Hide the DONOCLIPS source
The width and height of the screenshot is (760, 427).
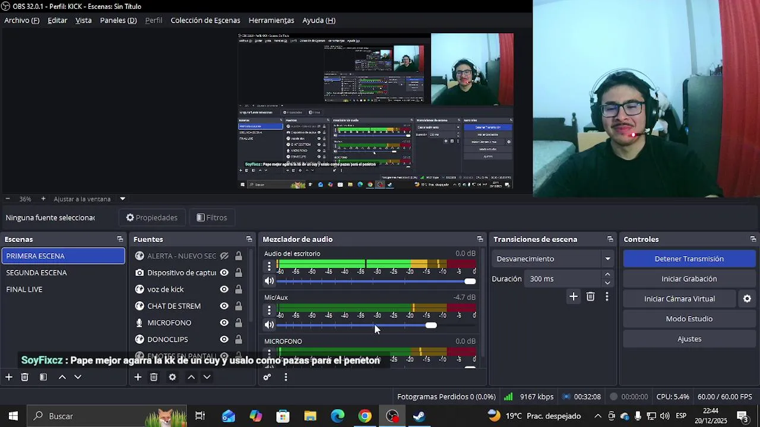(224, 339)
